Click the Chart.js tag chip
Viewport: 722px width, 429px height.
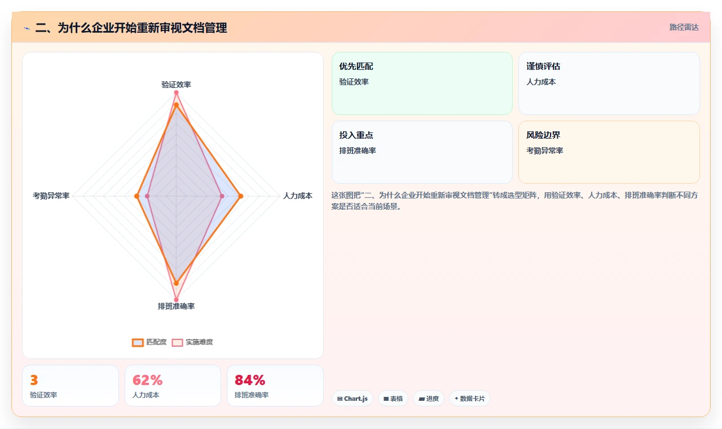[x=353, y=399]
